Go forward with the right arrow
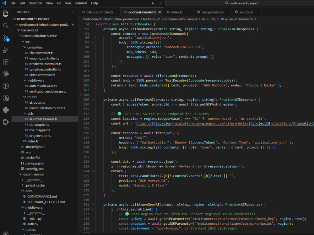 pyautogui.click(x=160, y=3)
